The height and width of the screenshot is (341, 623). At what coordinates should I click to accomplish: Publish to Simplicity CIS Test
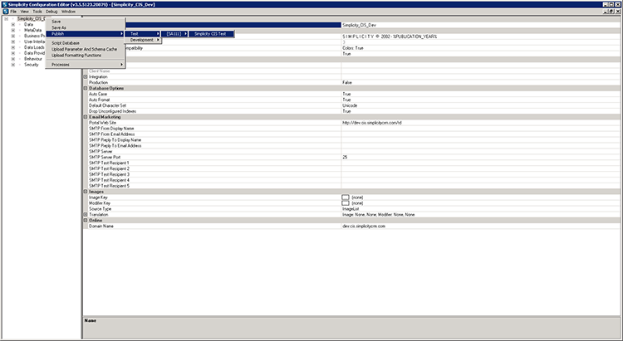point(211,34)
